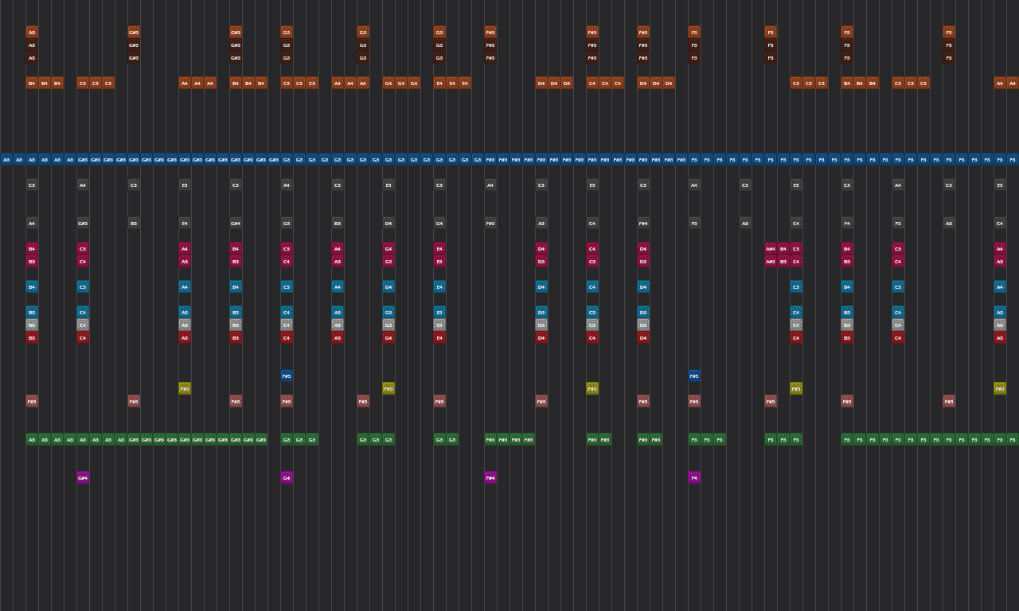This screenshot has width=1019, height=611.
Task: Select the purple G#4 note block
Action: 82,477
